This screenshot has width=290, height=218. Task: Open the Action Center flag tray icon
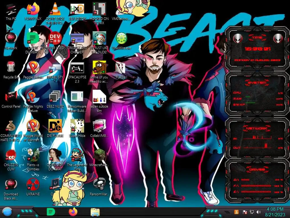[245, 212]
